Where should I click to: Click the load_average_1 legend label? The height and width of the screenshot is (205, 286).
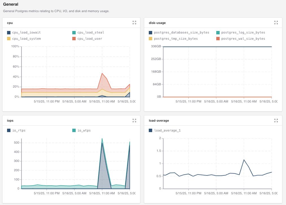click(167, 130)
